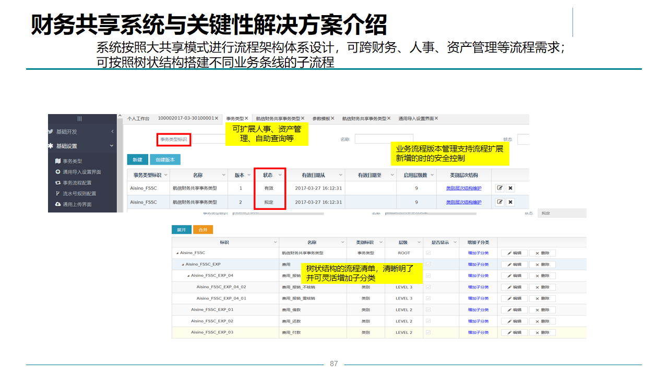This screenshot has width=668, height=375.
Task: Open the 层级 column header dropdown
Action: coord(419,242)
